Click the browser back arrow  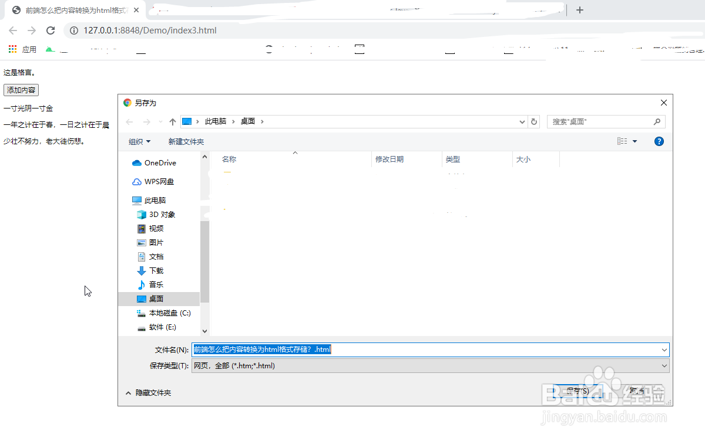click(12, 30)
